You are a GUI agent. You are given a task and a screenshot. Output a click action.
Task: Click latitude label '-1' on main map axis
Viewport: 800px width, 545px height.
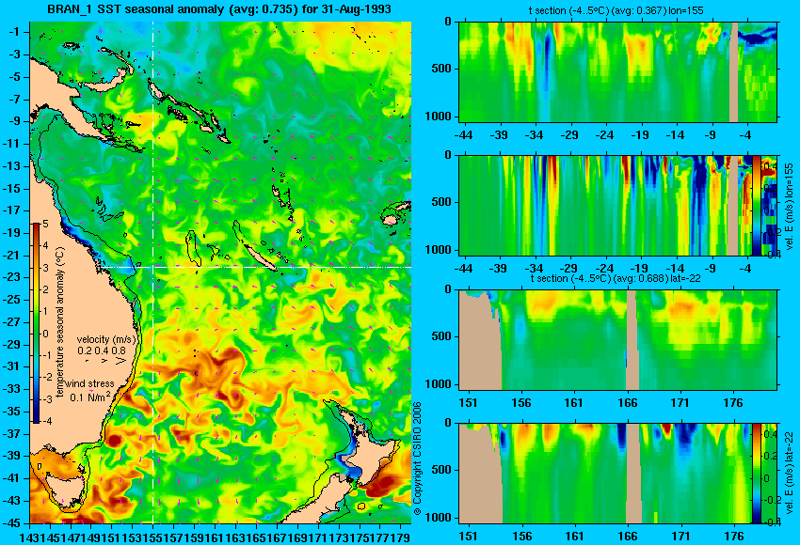[x=14, y=32]
